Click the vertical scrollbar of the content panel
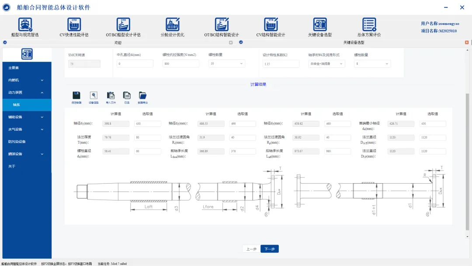The width and height of the screenshot is (472, 266). (x=467, y=161)
